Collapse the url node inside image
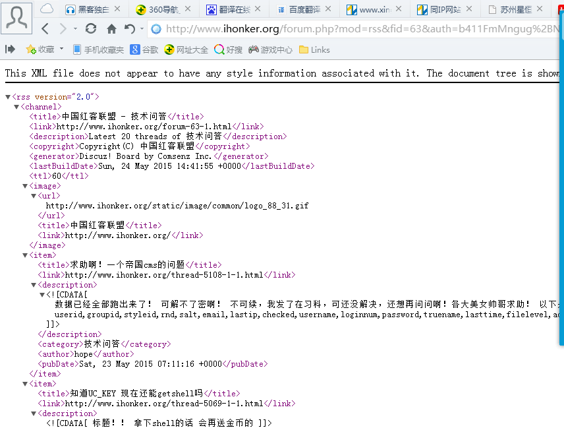 pyautogui.click(x=34, y=196)
